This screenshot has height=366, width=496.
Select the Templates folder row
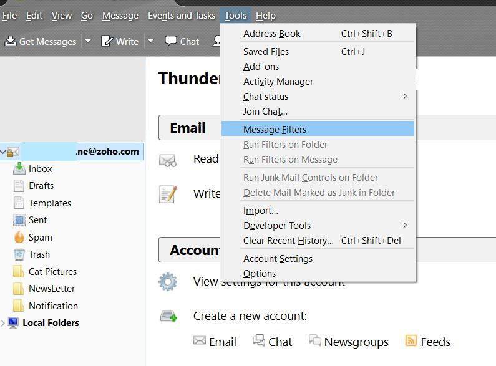pos(72,203)
